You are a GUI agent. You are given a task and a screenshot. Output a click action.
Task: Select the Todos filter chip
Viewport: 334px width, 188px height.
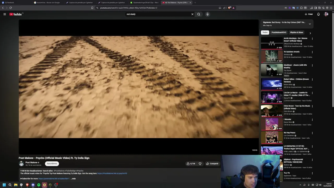265,32
